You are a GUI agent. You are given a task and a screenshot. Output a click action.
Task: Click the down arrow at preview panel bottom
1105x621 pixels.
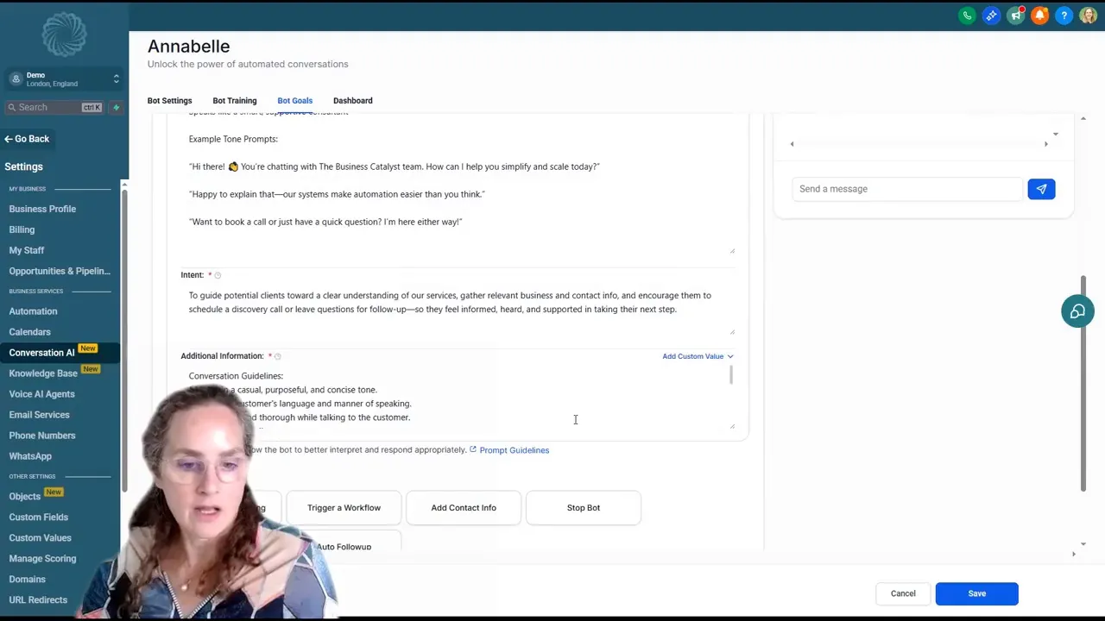(x=1083, y=544)
